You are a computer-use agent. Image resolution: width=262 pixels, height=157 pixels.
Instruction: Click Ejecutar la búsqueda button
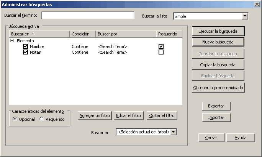(x=218, y=31)
